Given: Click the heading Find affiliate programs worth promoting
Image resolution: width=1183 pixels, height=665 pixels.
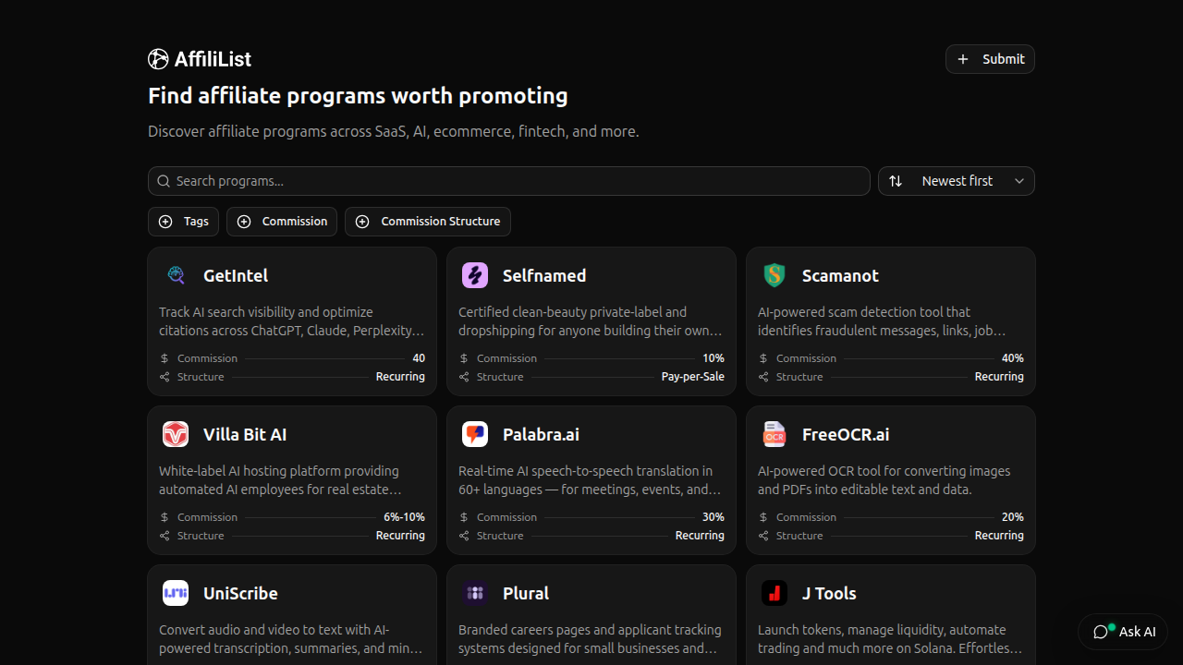Looking at the screenshot, I should click(358, 96).
